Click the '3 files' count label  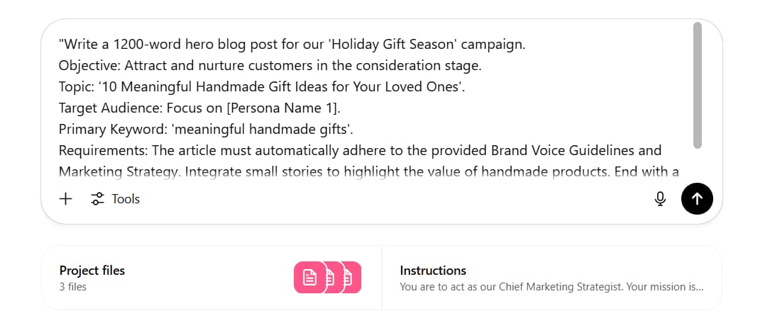tap(72, 287)
